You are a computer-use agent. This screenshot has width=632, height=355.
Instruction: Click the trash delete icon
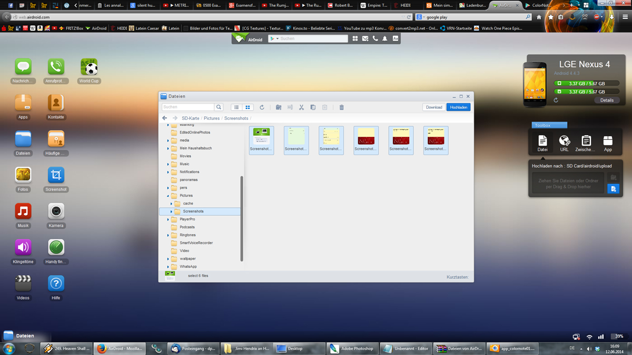341,107
